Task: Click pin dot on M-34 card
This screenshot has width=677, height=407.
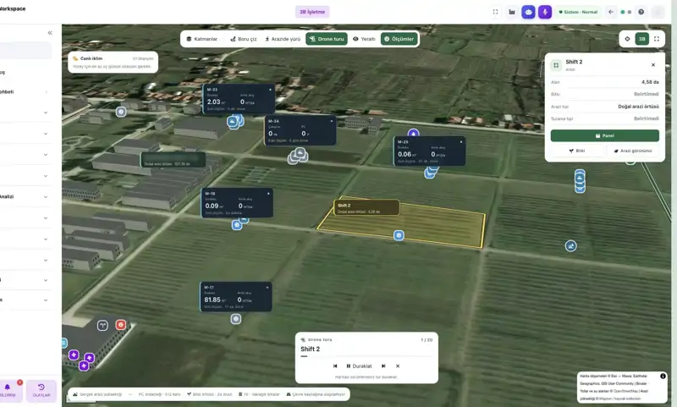Action: click(x=332, y=121)
